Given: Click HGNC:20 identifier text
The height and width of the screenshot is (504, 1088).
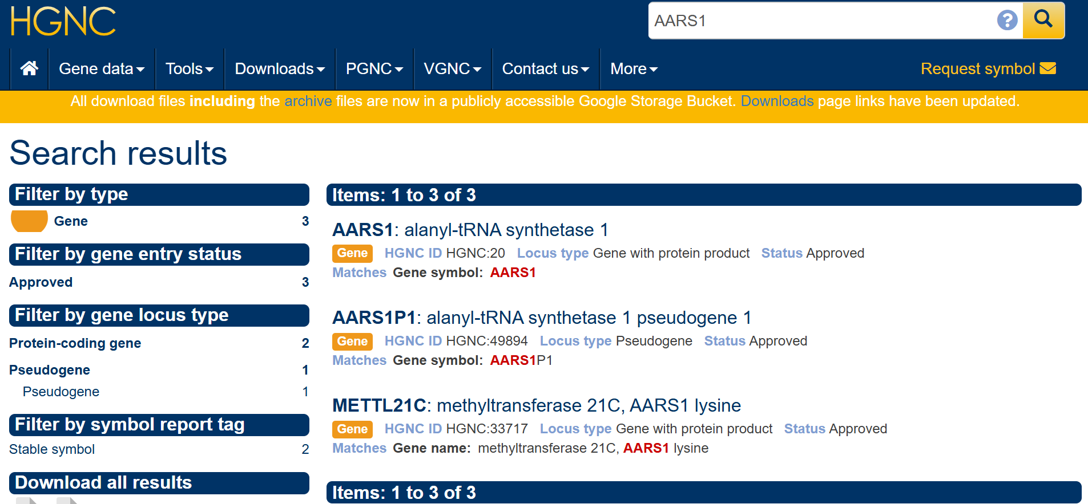Looking at the screenshot, I should point(476,253).
